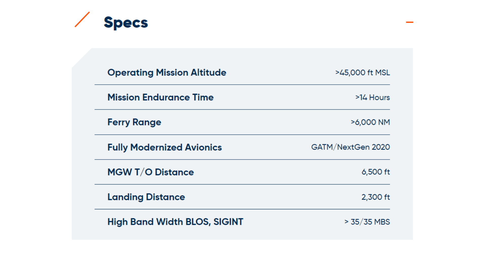486x273 pixels.
Task: Click the > 35/35 MBS value
Action: coord(367,222)
